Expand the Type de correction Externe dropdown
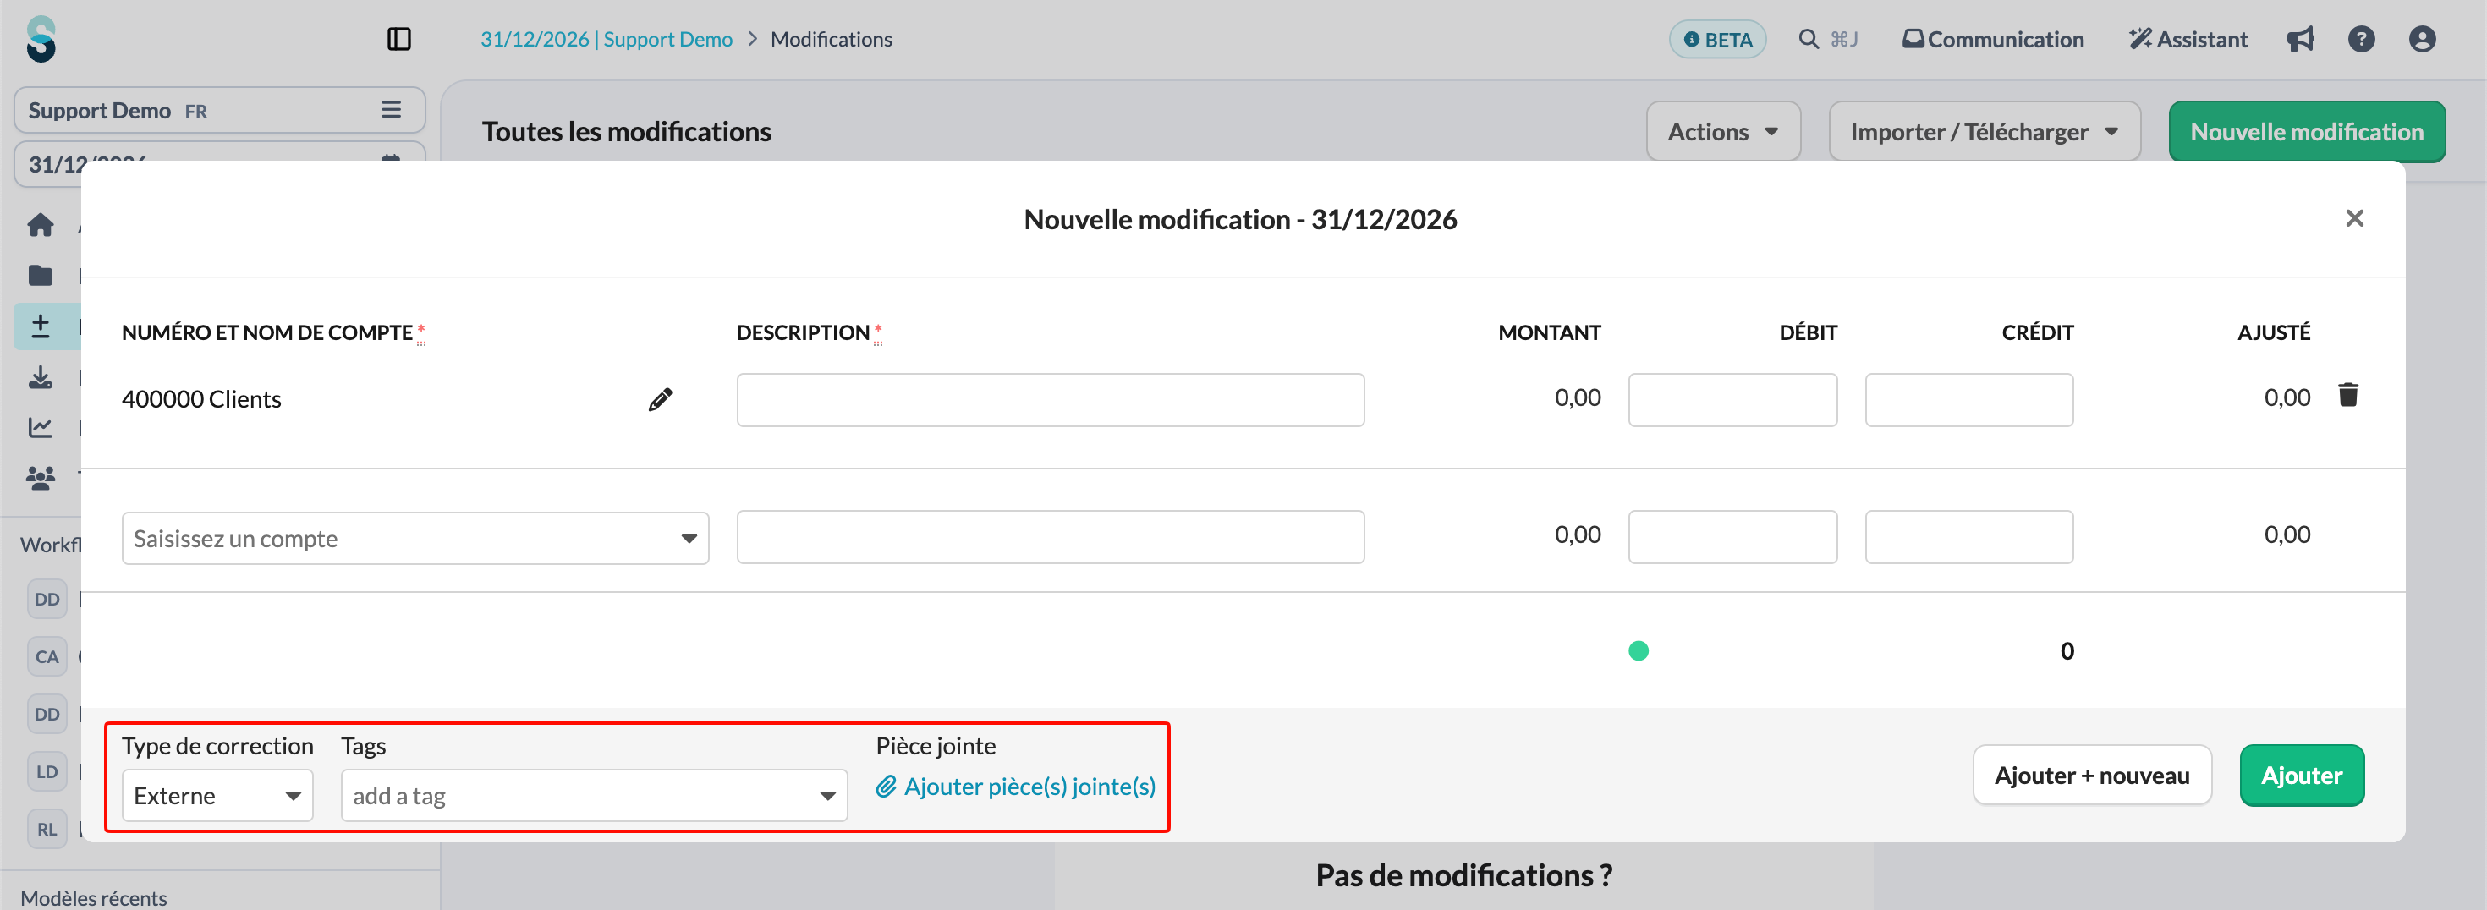Screen dimensions: 2487x910 tap(217, 796)
